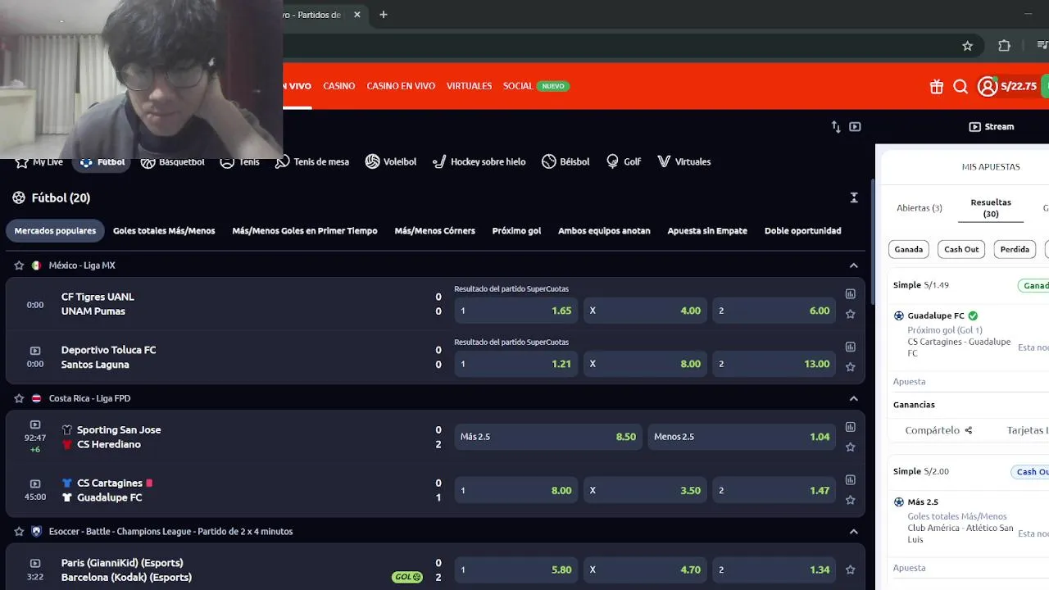Open statistics for Deportivo Toluca match
Screen dimensions: 1049x590
851,347
